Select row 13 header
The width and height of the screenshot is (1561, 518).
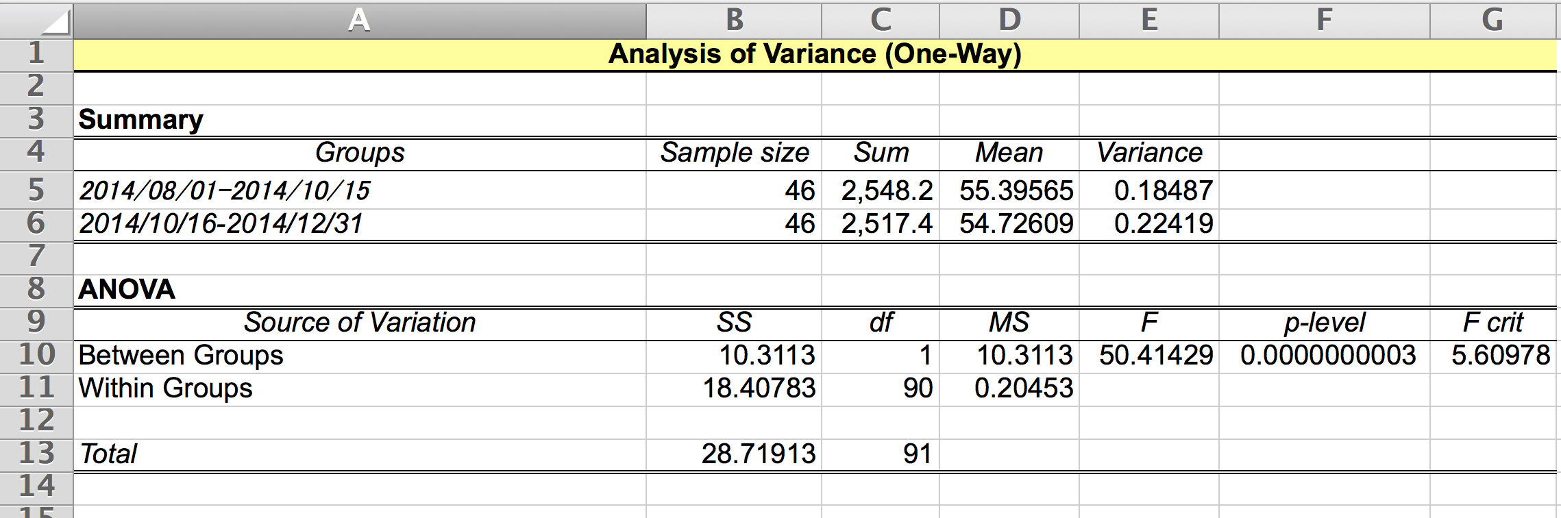tap(36, 454)
